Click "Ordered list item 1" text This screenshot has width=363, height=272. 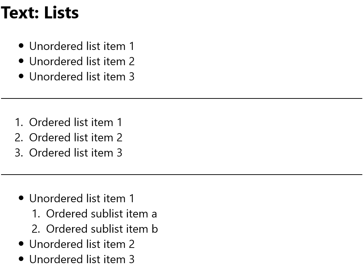coord(76,122)
